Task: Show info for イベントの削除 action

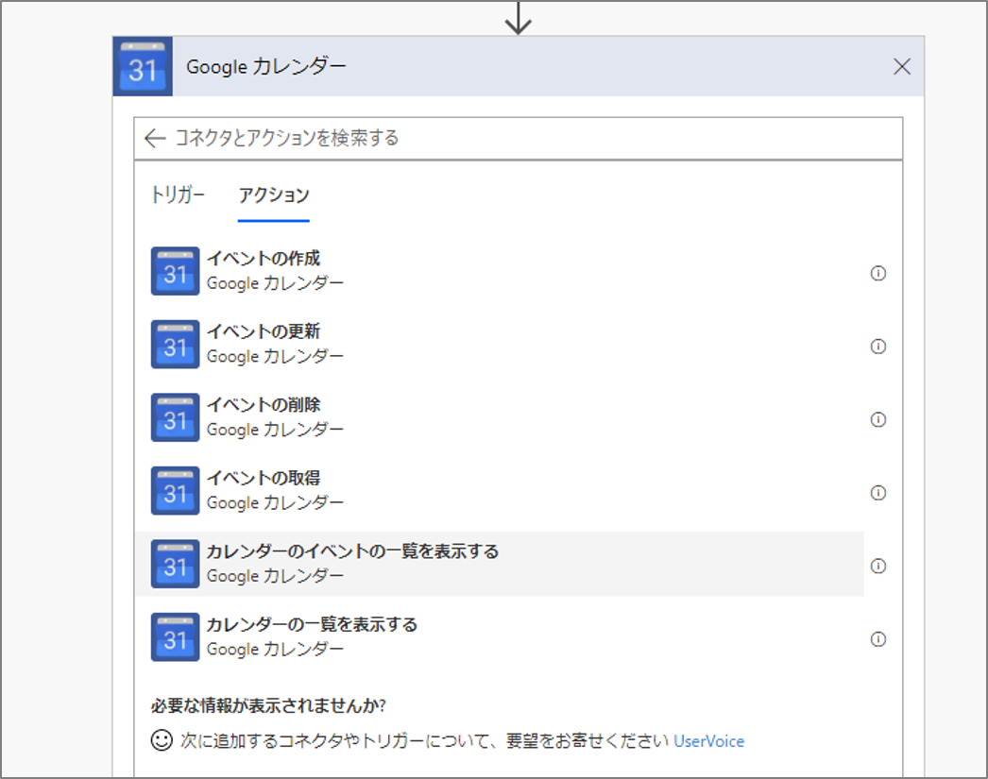Action: [877, 419]
